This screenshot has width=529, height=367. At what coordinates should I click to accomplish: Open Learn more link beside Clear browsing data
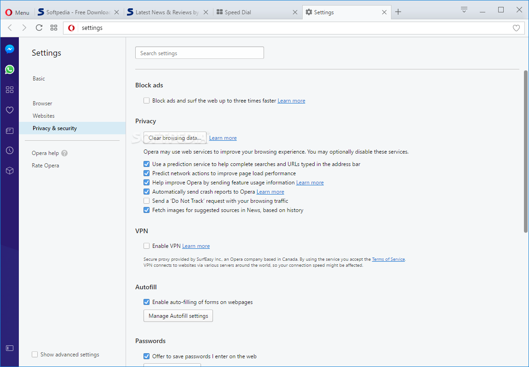tap(223, 138)
